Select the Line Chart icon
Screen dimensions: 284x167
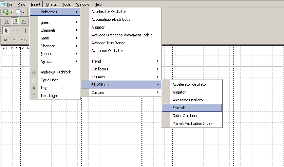pos(23,21)
